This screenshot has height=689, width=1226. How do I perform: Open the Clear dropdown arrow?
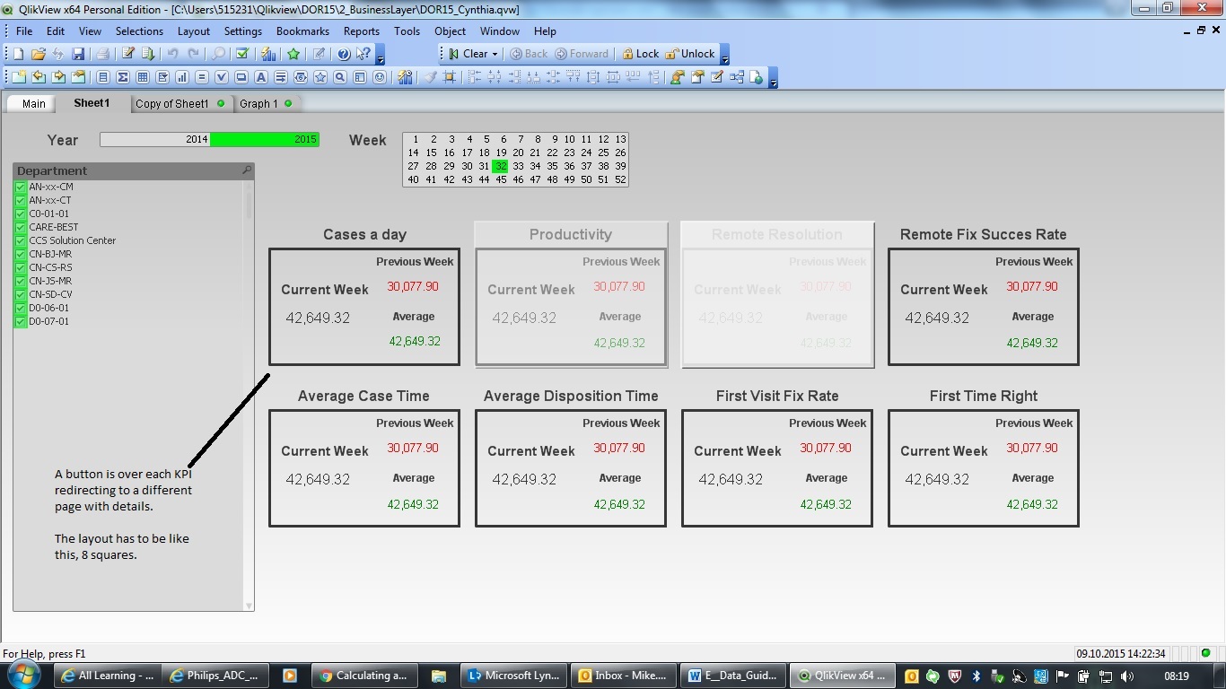(495, 54)
